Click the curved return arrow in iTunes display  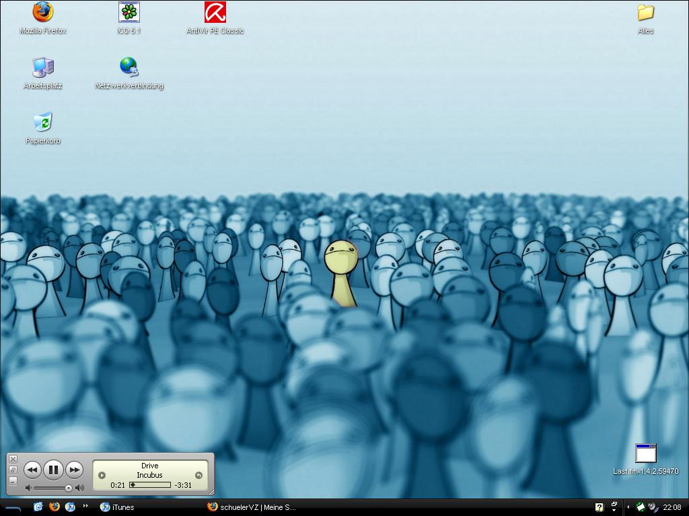coord(198,475)
